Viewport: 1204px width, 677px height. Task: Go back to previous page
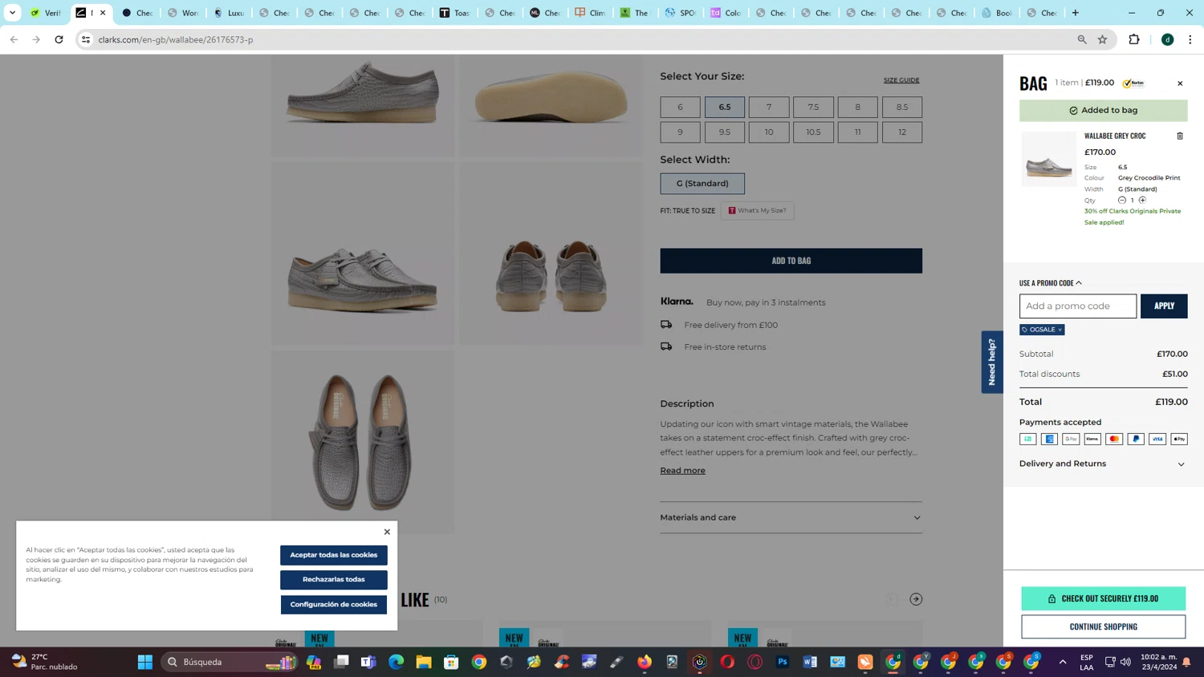click(x=14, y=39)
